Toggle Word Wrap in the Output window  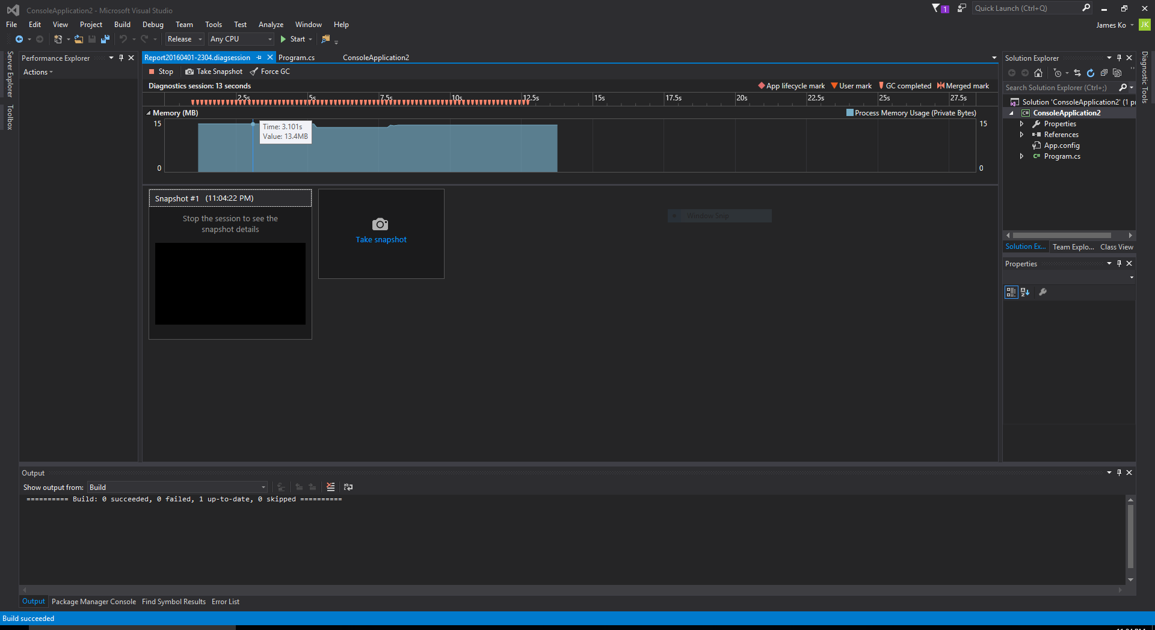(348, 487)
